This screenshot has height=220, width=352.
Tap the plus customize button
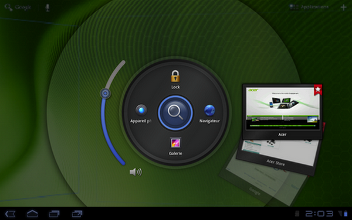click(x=343, y=8)
